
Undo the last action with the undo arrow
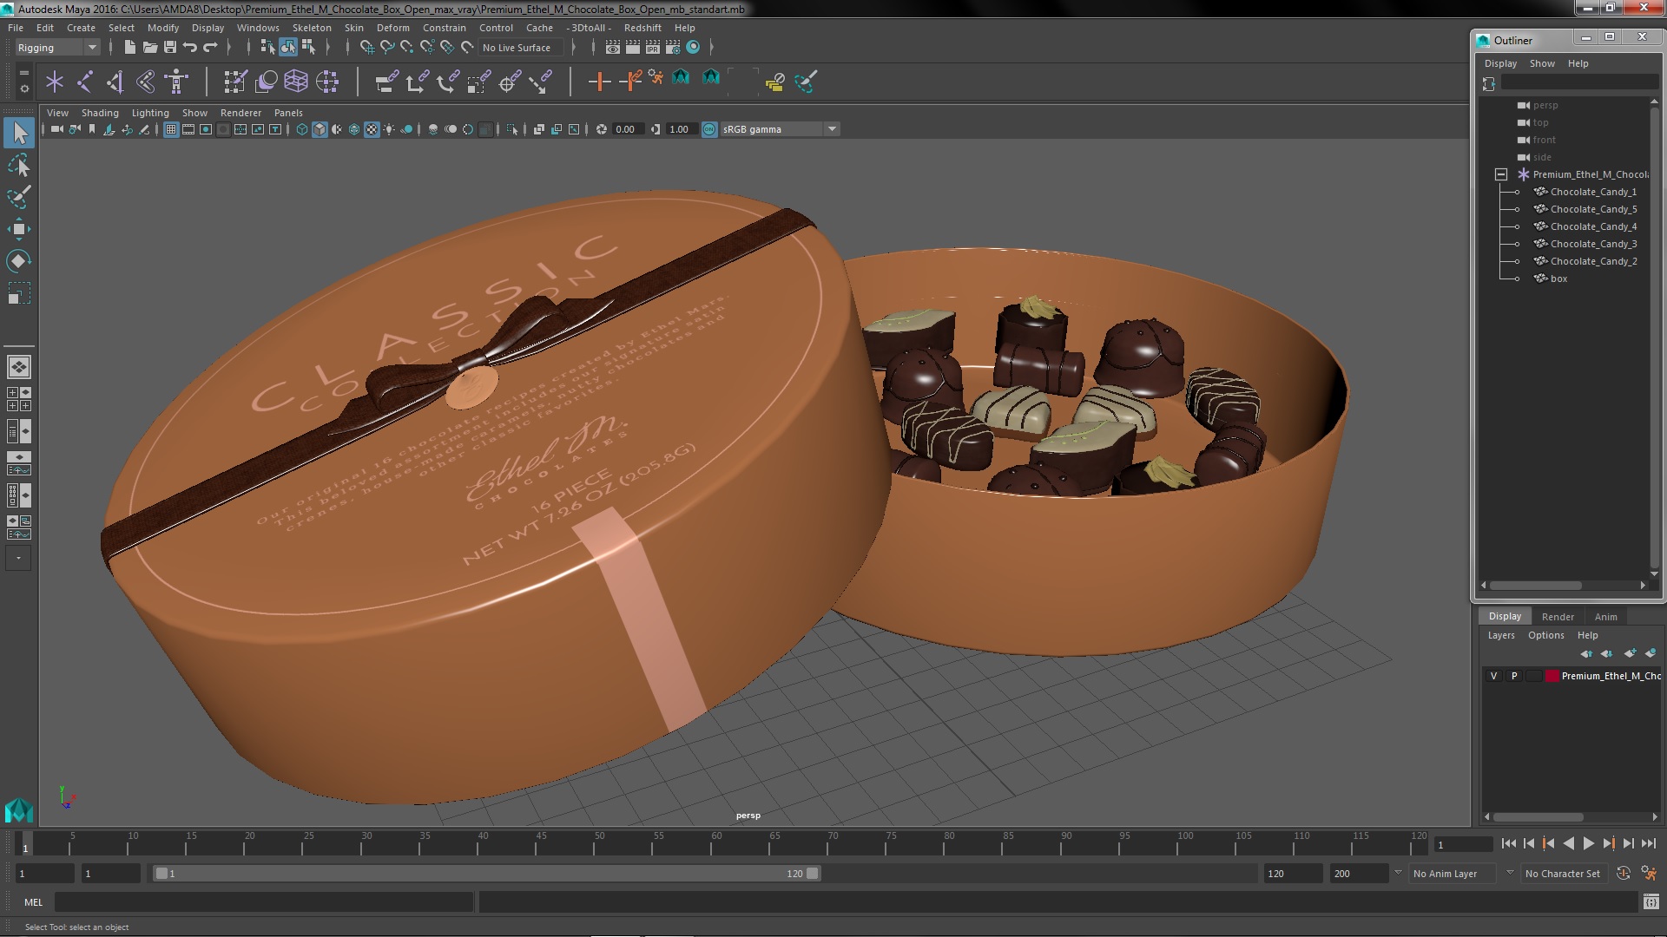tap(189, 48)
